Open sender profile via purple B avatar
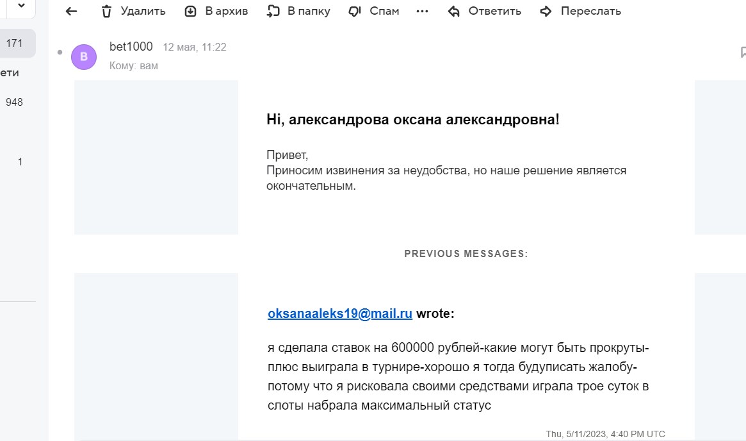The height and width of the screenshot is (441, 746). coord(84,56)
